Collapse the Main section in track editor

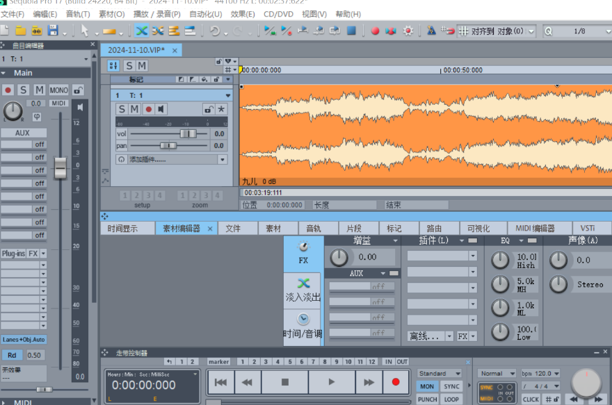(3, 73)
